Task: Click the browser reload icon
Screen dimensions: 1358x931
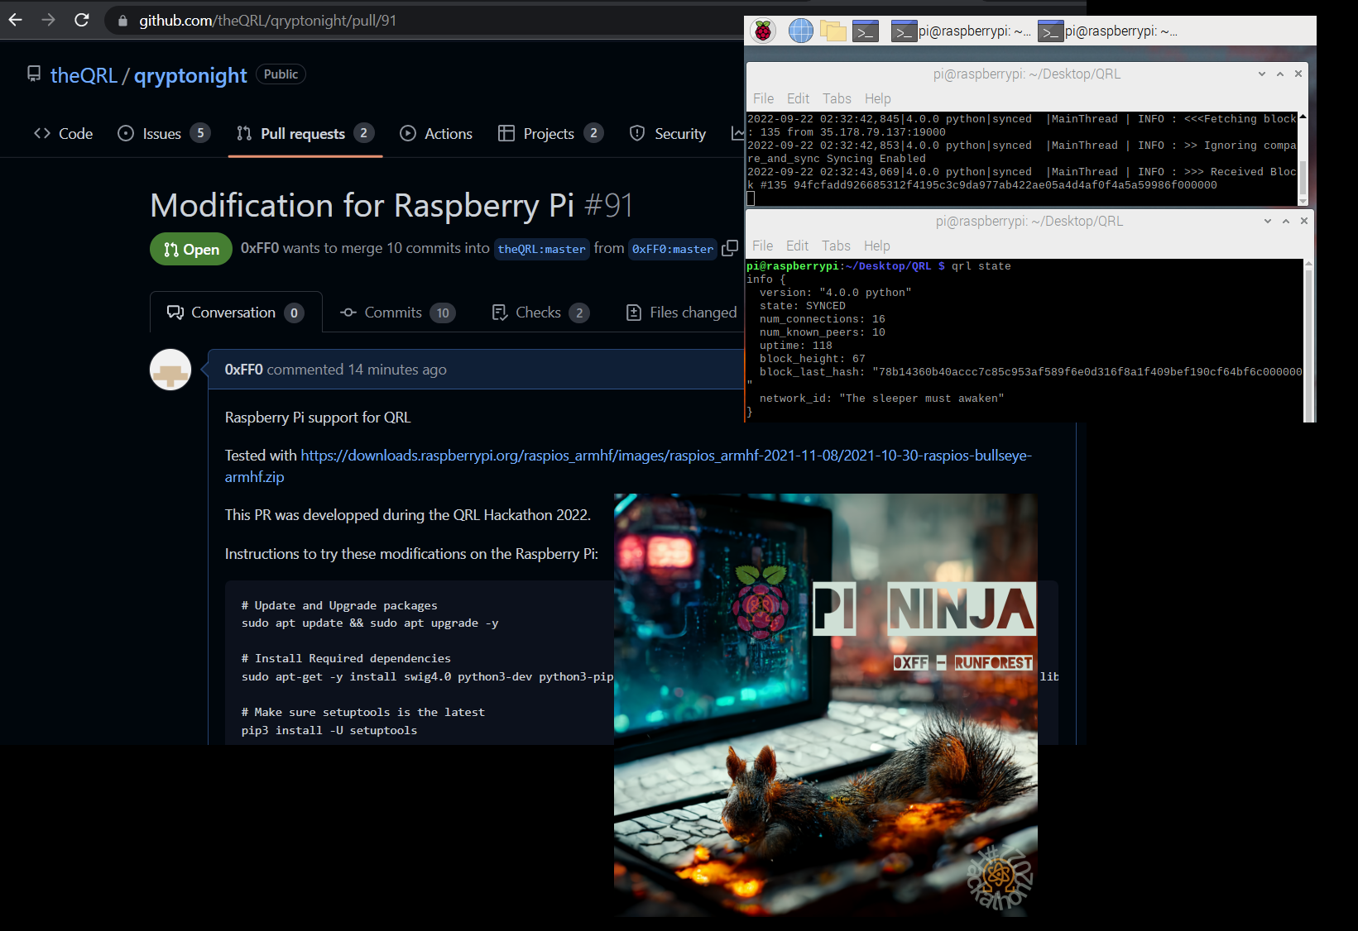Action: pyautogui.click(x=81, y=20)
